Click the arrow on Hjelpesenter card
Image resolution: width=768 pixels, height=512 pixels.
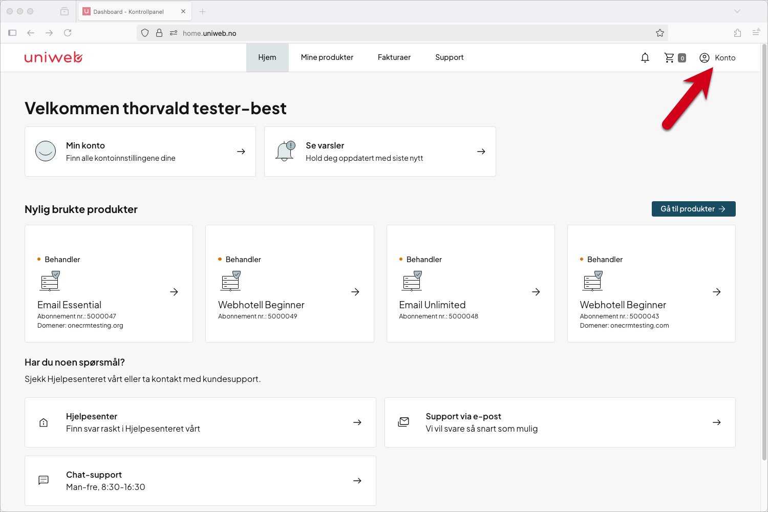(x=357, y=422)
